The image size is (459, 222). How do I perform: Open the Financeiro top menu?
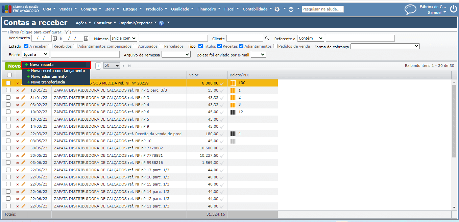pos(209,9)
